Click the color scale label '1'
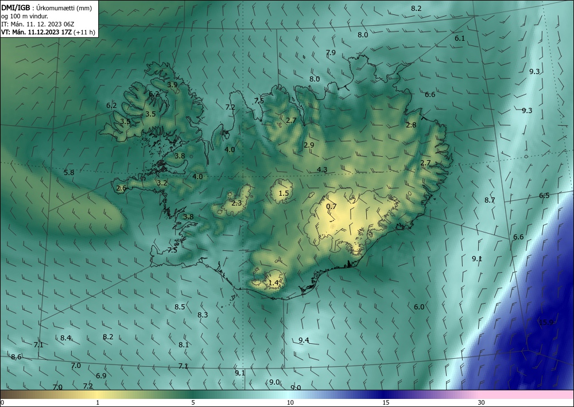 point(98,402)
